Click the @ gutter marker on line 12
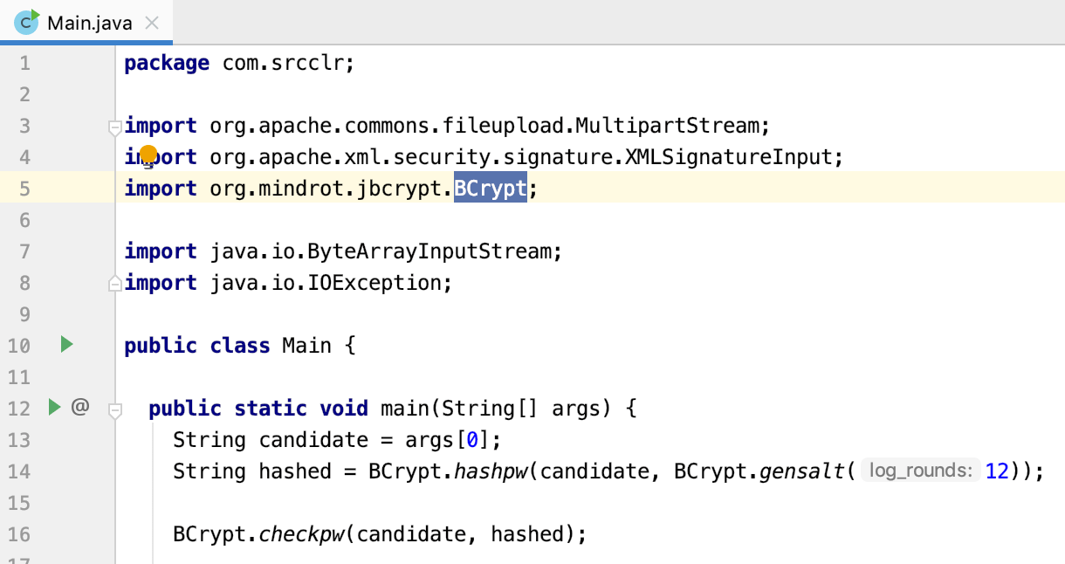This screenshot has height=564, width=1065. point(80,407)
